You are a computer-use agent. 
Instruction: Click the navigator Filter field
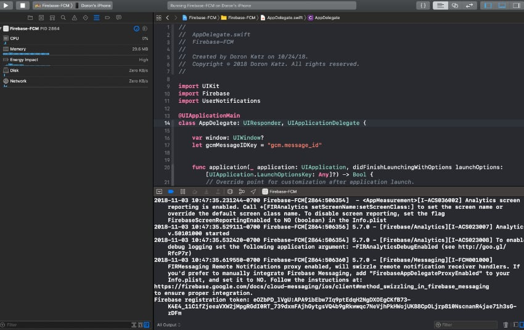tap(65, 324)
